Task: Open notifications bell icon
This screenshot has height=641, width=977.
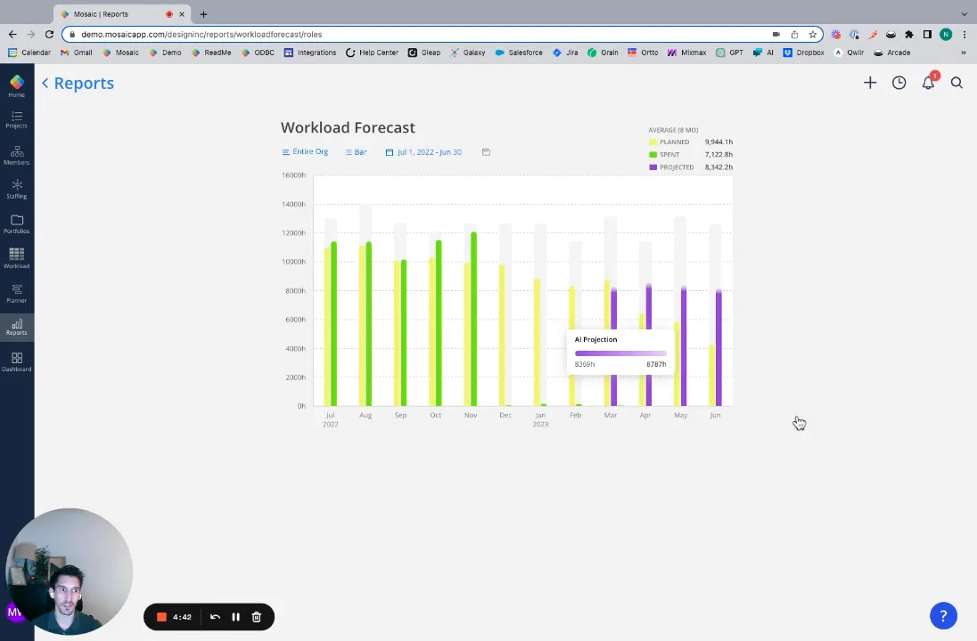Action: 928,82
